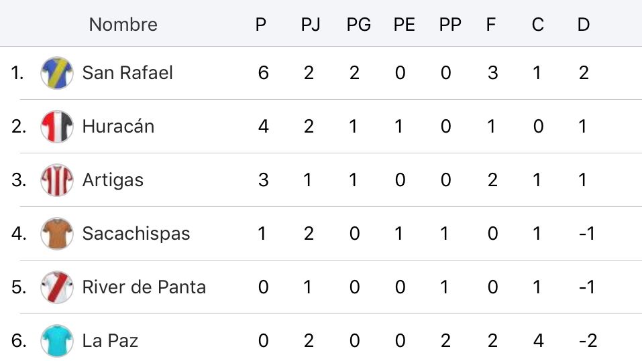642x361 pixels.
Task: Tap La Paz cyan jersey icon
Action: [57, 340]
